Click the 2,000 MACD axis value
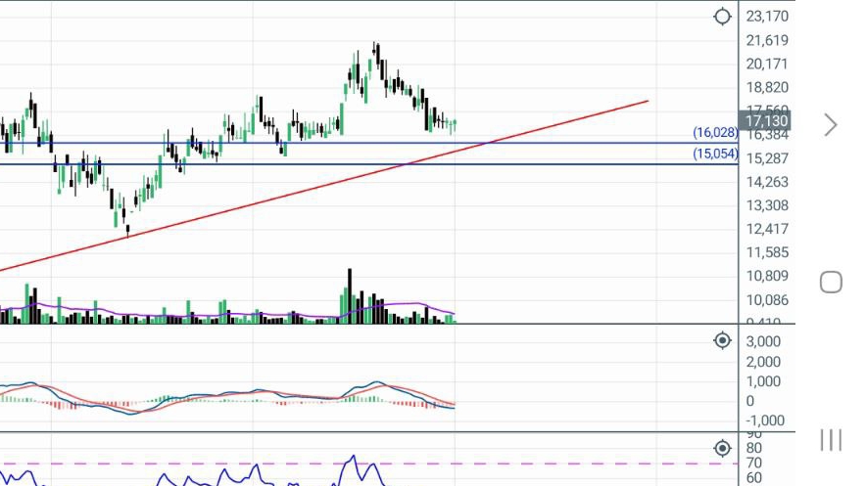 click(x=763, y=362)
